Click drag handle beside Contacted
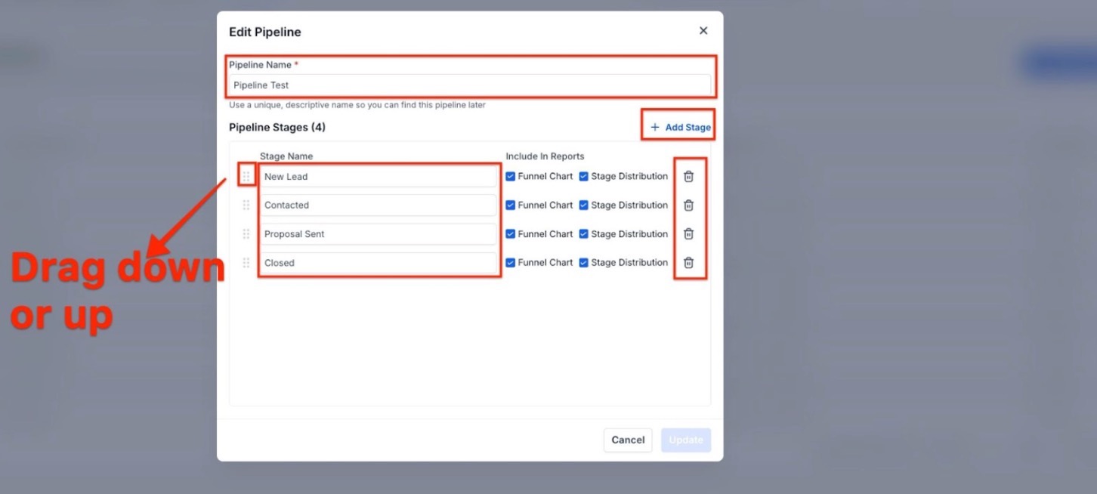Screen dimensions: 1097x494 [x=246, y=205]
